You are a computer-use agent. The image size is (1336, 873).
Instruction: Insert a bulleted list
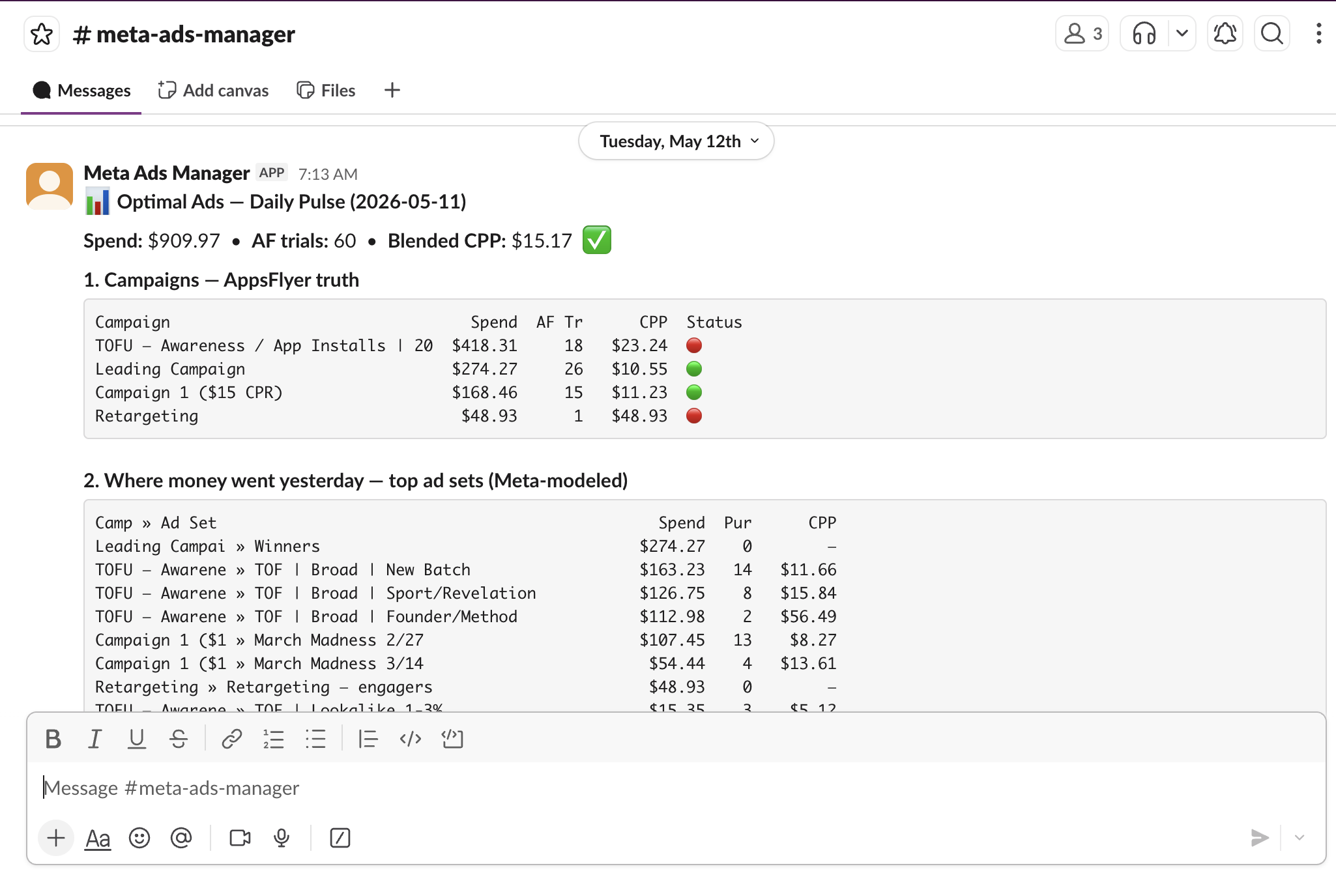coord(315,739)
